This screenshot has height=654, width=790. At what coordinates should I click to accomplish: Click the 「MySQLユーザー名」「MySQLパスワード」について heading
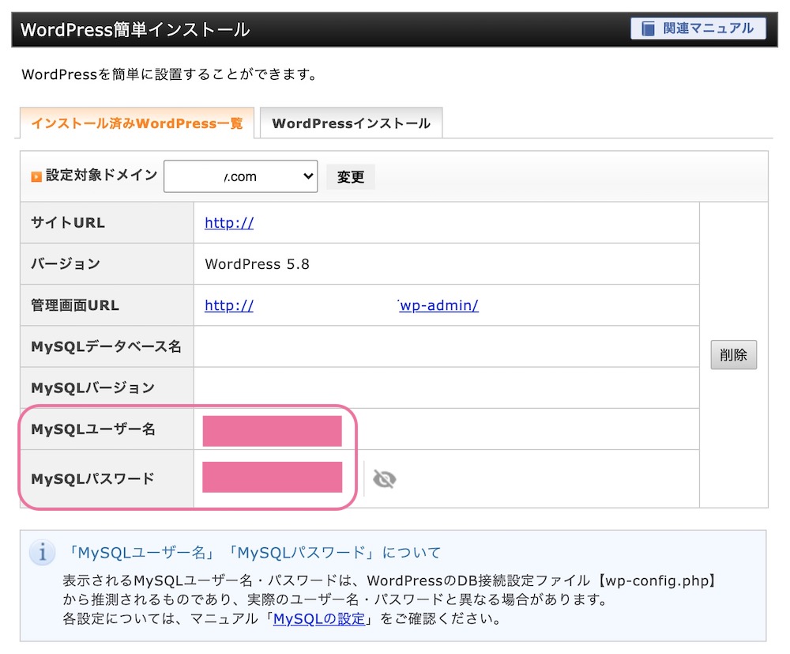(x=254, y=553)
